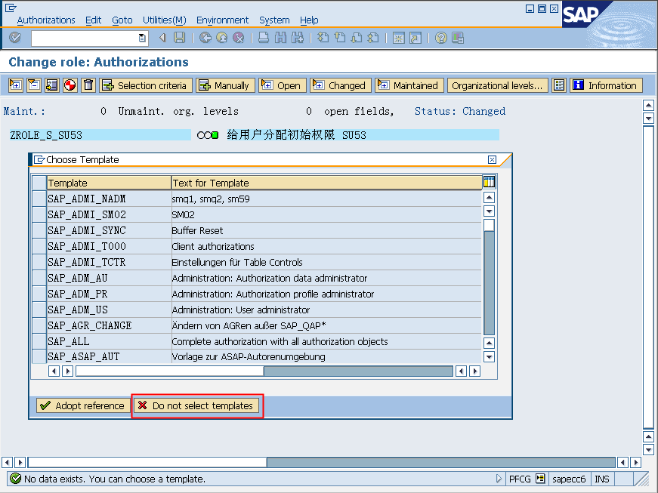Click the Last page icon

pyautogui.click(x=373, y=38)
